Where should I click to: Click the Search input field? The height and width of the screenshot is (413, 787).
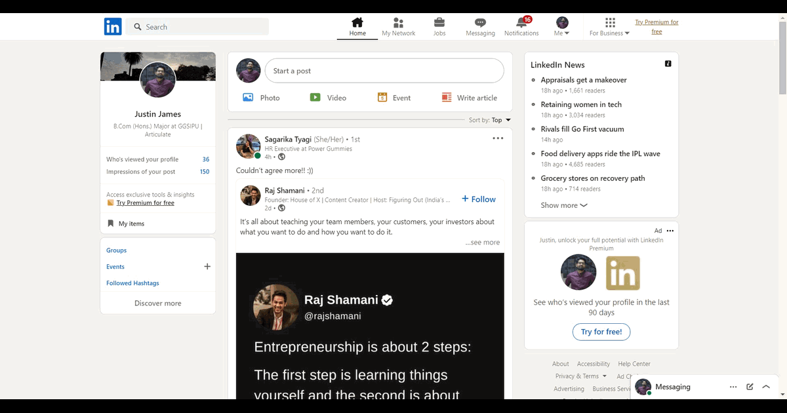coord(197,27)
